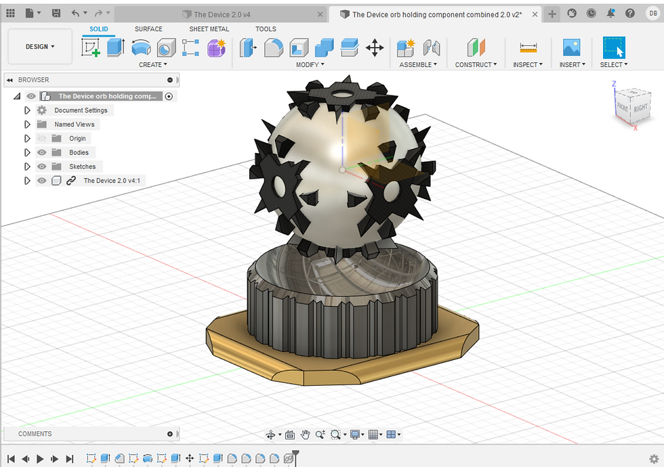Click the Offset Plane construct icon
The height and width of the screenshot is (467, 664).
(476, 47)
